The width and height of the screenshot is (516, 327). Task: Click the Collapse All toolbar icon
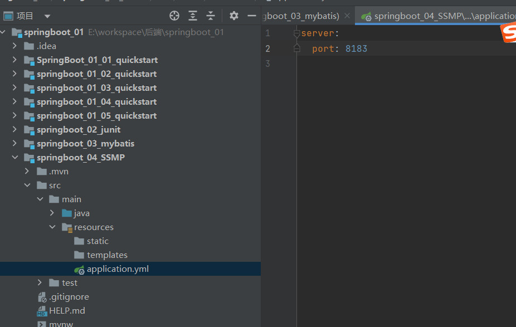(x=211, y=16)
